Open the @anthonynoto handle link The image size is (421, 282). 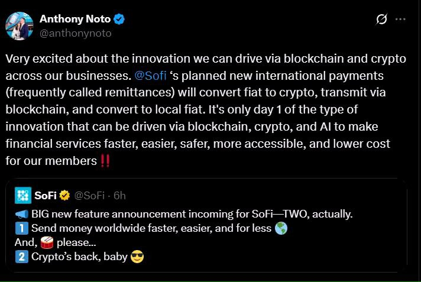[x=76, y=33]
